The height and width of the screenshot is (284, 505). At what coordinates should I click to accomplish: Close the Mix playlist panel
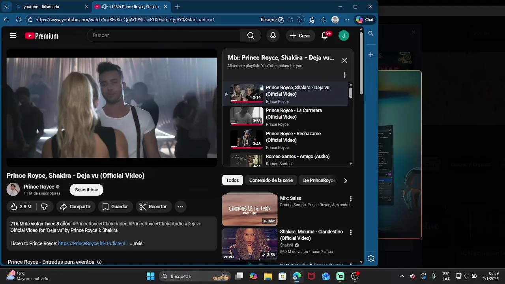pyautogui.click(x=345, y=60)
